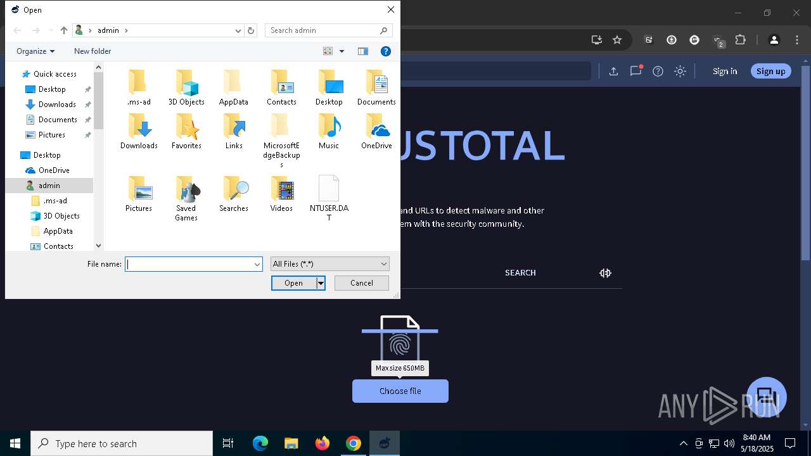Viewport: 811px width, 456px height.
Task: Click New folder button
Action: (93, 51)
